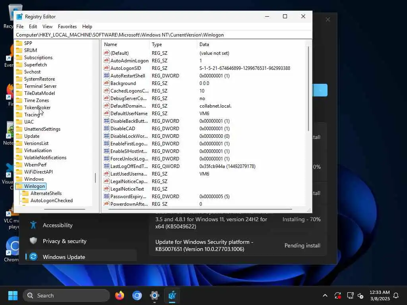Image resolution: width=407 pixels, height=305 pixels.
Task: Select the Subscriptions key
Action: pyautogui.click(x=38, y=58)
